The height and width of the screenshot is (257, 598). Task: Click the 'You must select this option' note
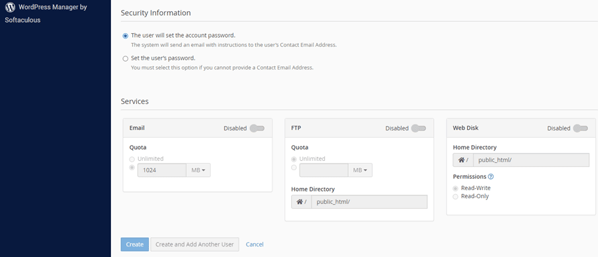222,68
